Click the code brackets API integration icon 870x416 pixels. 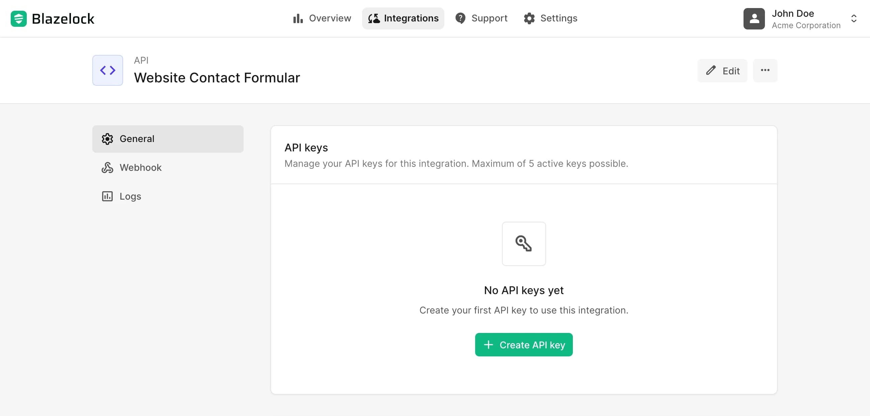click(x=107, y=70)
